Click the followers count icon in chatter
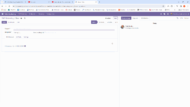The height and width of the screenshot is (107, 190). [181, 18]
